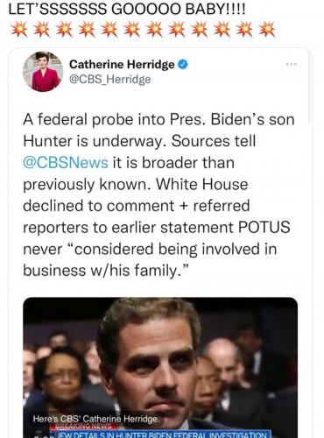Viewport: 324px width, 438px height.
Task: Click the first explosion emoji in the row
Action: pyautogui.click(x=18, y=30)
